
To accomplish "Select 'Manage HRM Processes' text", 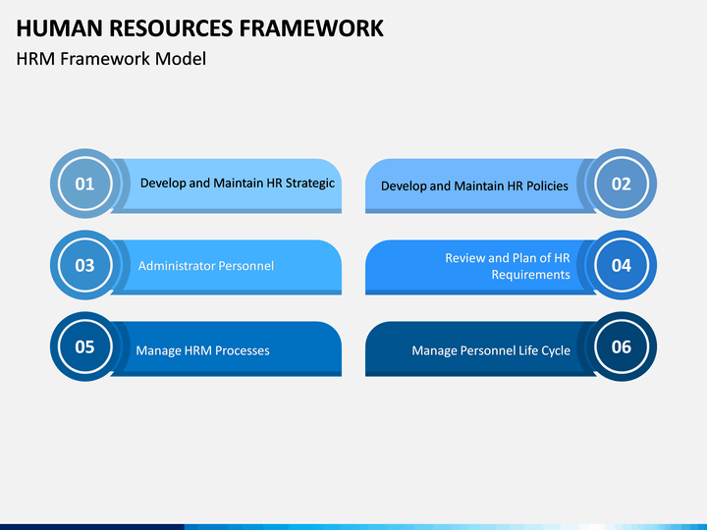I will coord(203,350).
